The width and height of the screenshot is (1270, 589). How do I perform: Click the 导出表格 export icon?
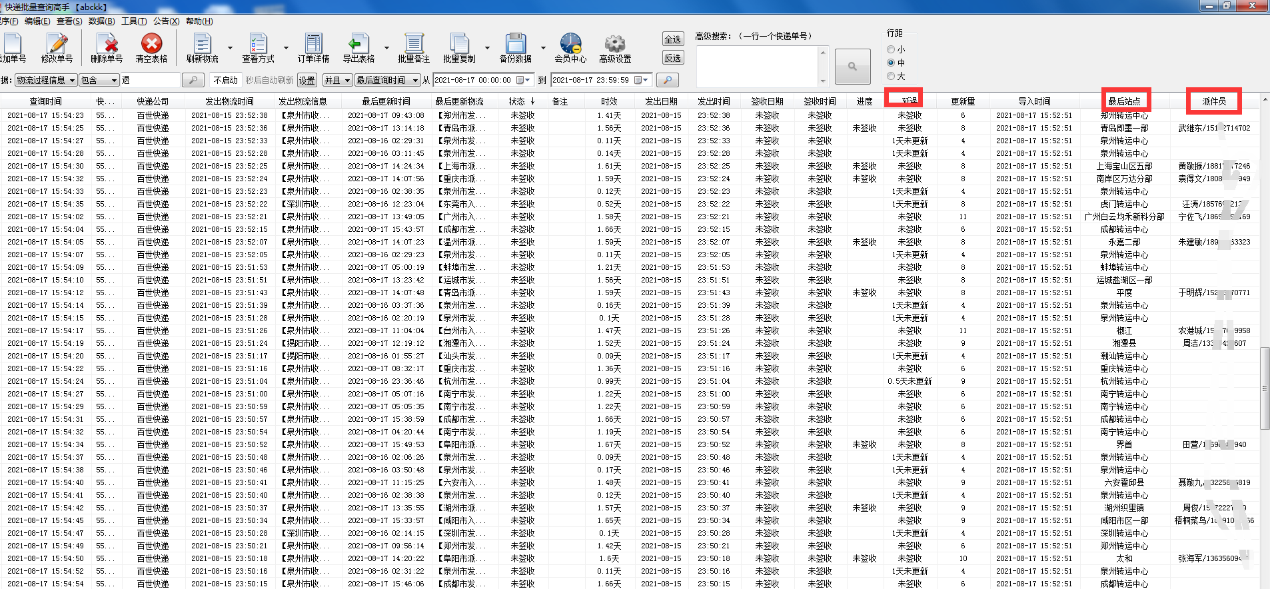tap(358, 44)
